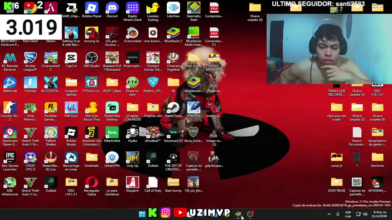
Task: Open 'clips que van a salir' folder
Action: pyautogui.click(x=337, y=112)
